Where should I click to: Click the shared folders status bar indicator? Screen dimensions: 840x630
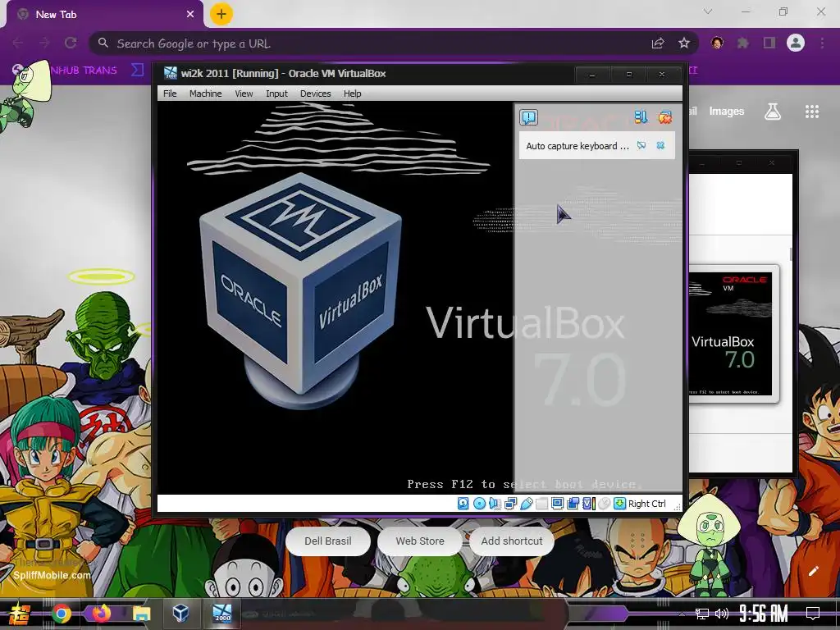coord(541,504)
